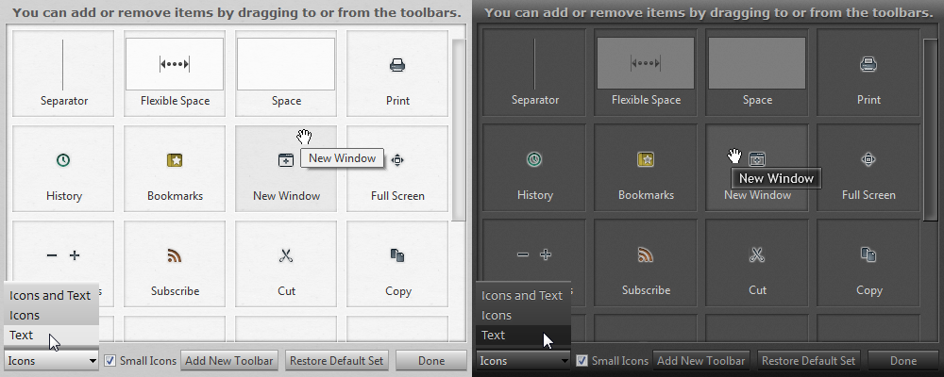The height and width of the screenshot is (377, 944).
Task: Pick the Flexible Space item in light panel
Action: coord(175,74)
